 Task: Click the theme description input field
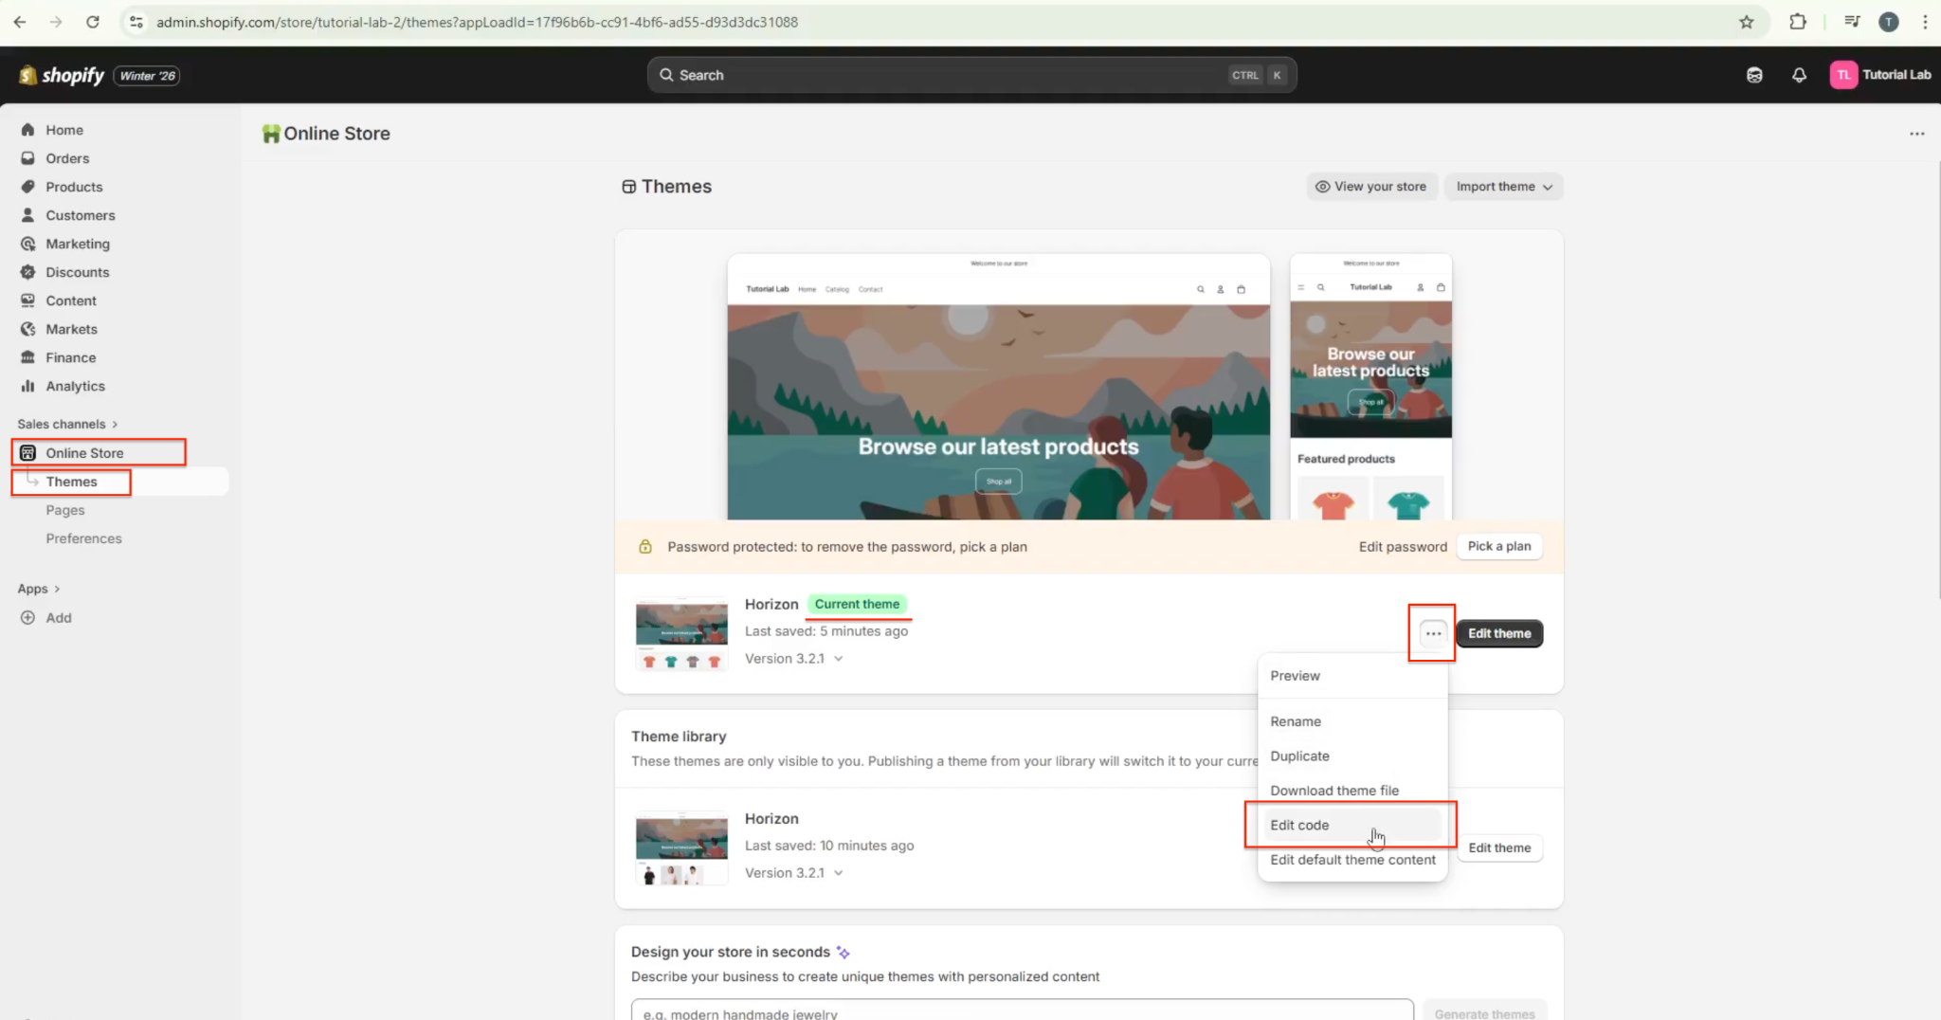point(1023,1011)
